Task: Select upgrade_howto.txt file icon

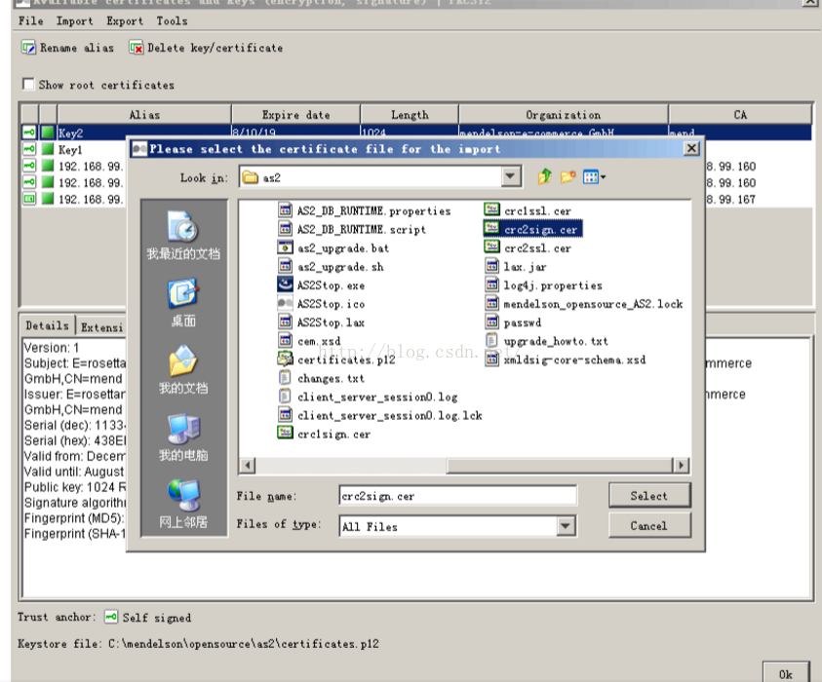Action: click(x=491, y=340)
